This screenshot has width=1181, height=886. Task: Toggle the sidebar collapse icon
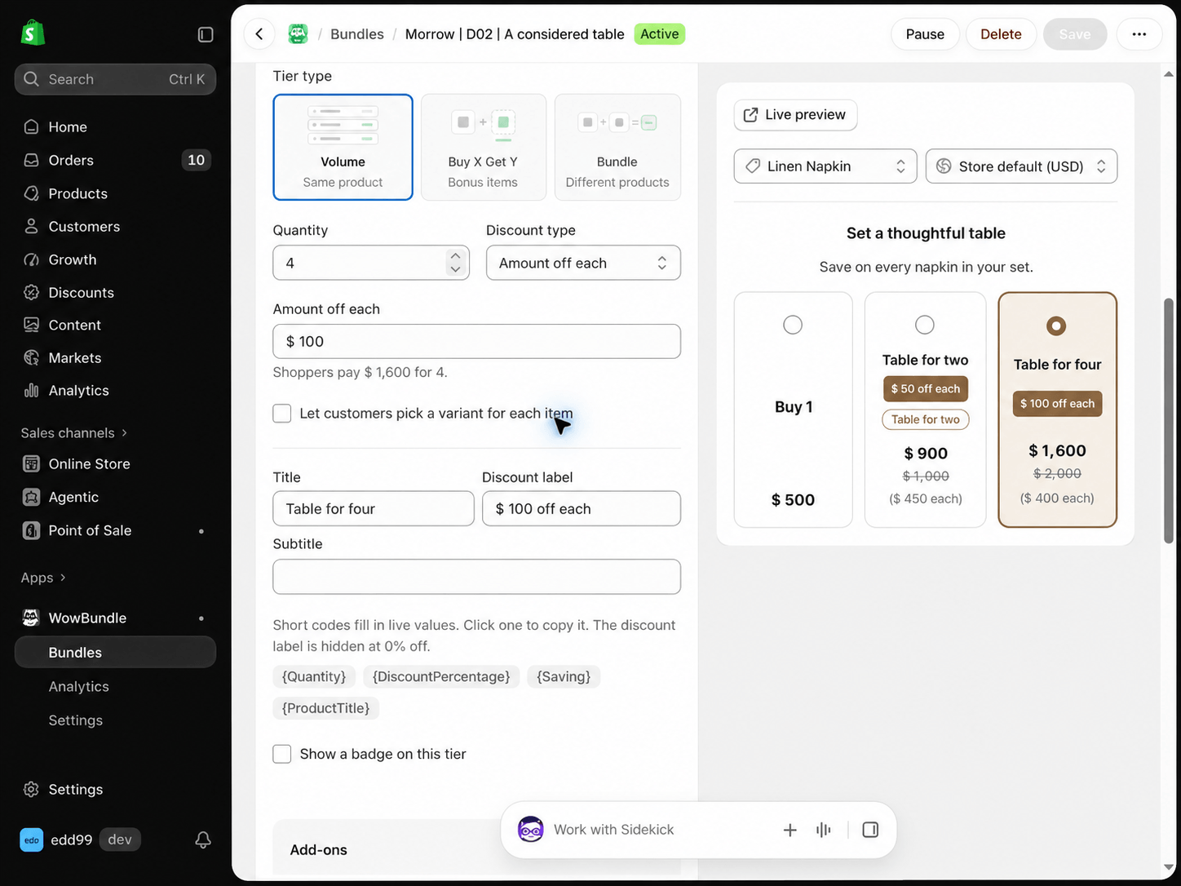(x=206, y=34)
